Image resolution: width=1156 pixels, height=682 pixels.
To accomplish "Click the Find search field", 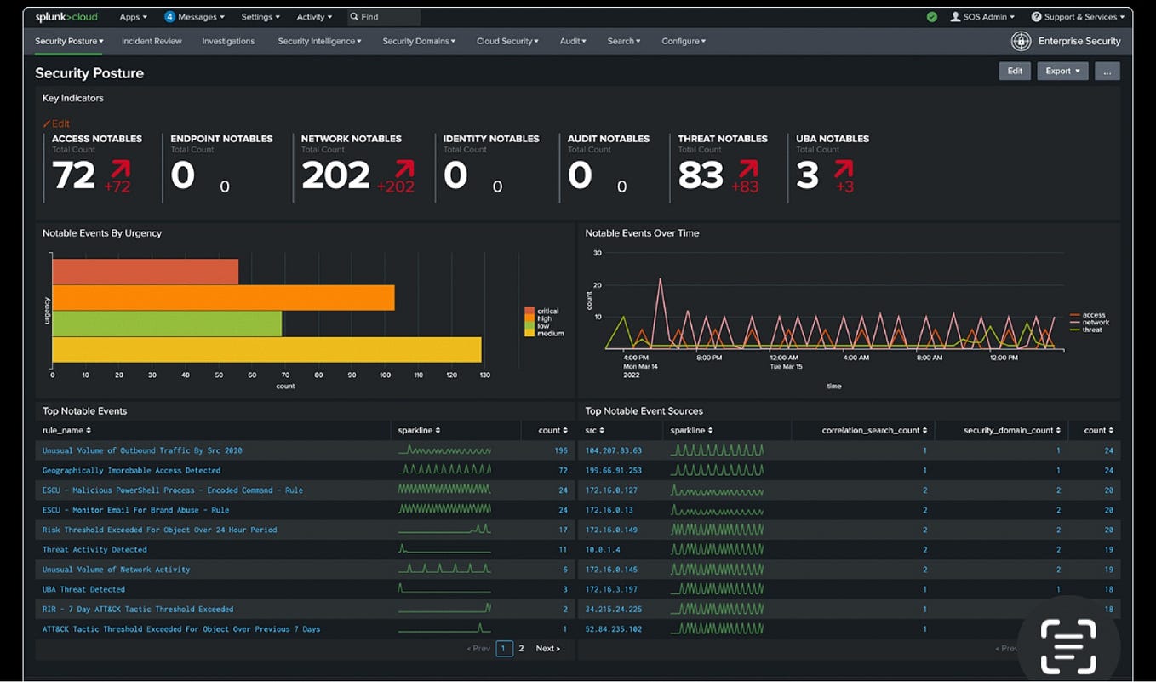I will (x=384, y=17).
